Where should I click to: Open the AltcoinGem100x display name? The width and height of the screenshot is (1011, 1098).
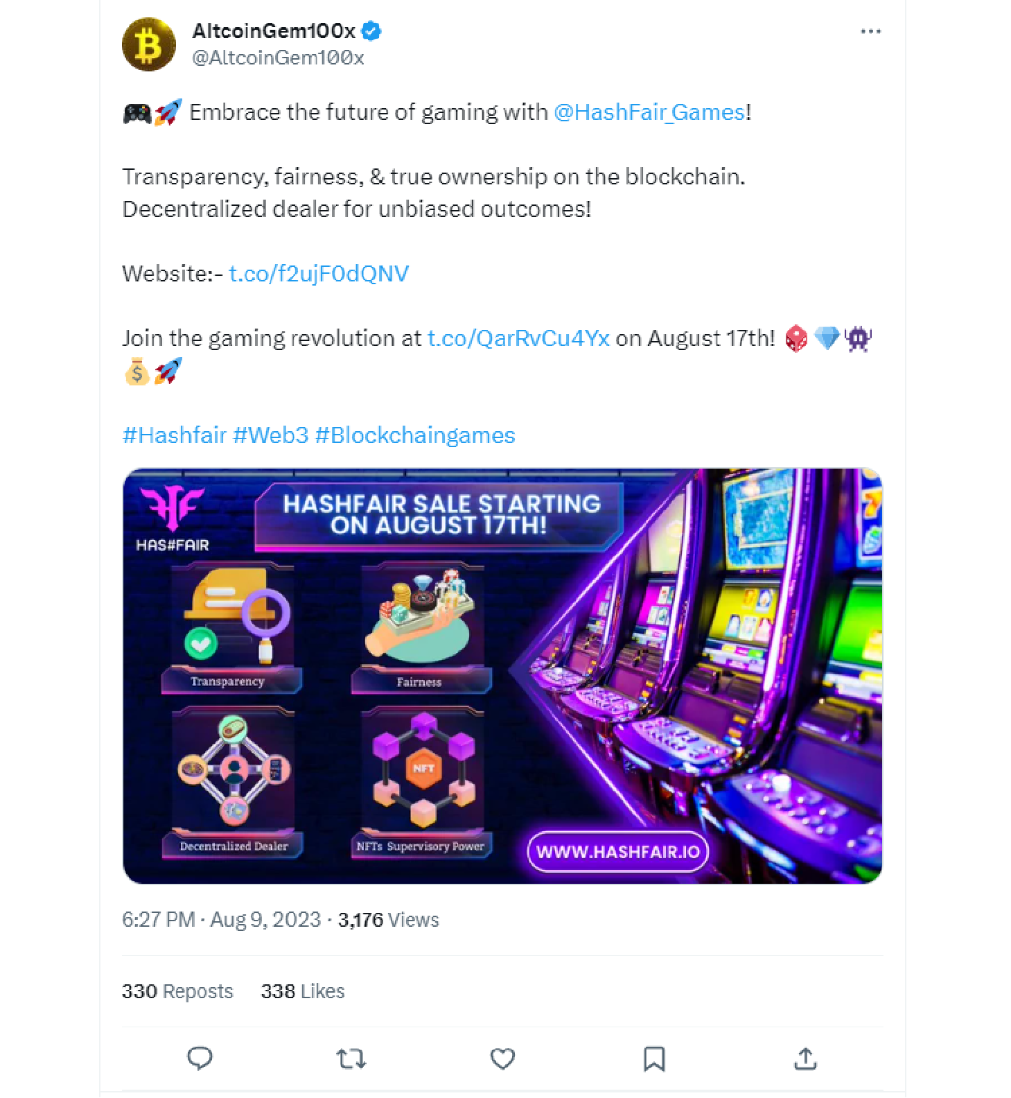pyautogui.click(x=274, y=31)
